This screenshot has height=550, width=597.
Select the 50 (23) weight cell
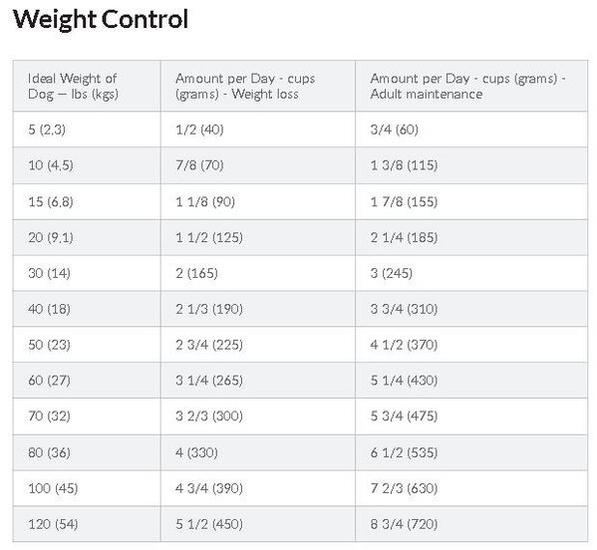point(87,345)
